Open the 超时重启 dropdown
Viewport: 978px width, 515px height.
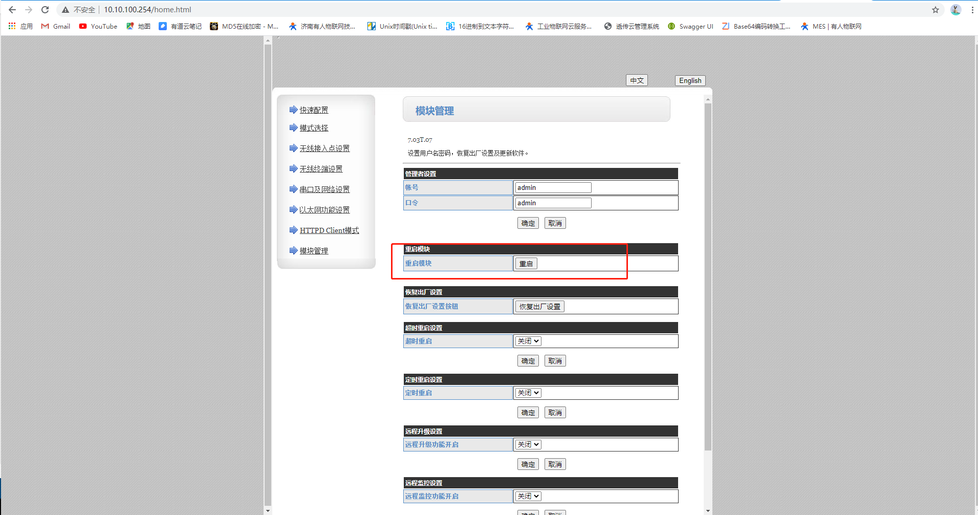(528, 341)
